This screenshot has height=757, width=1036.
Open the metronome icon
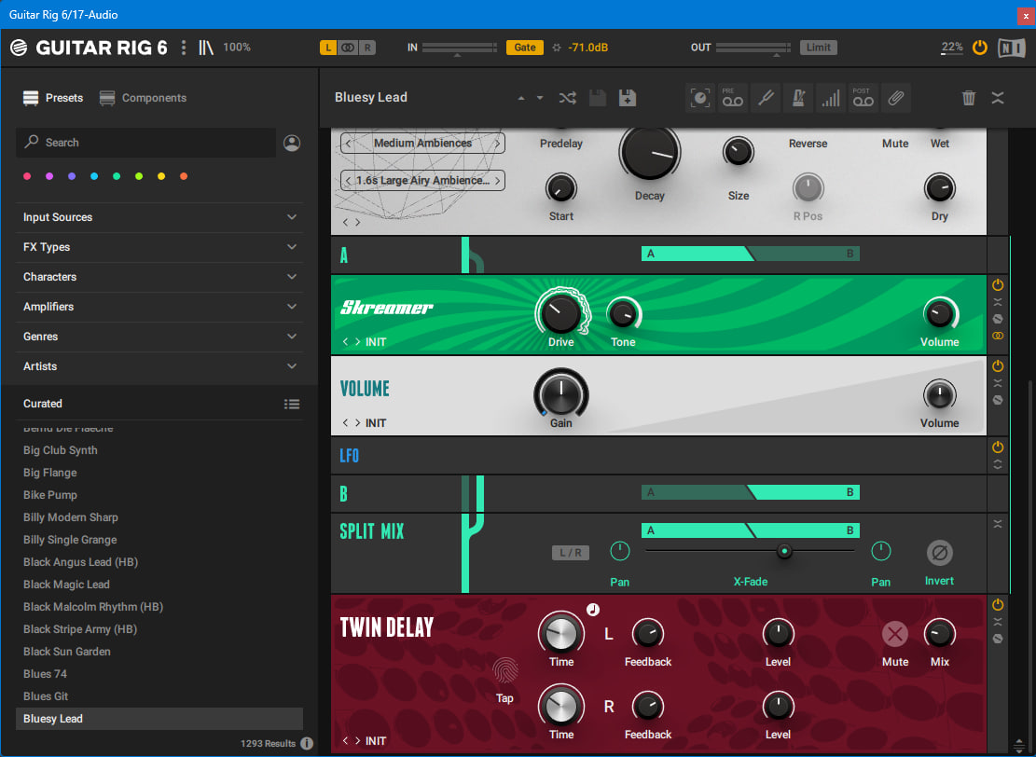point(798,99)
